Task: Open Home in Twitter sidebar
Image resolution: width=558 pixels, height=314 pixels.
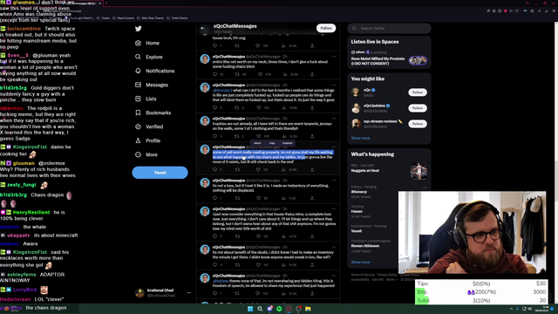Action: pyautogui.click(x=147, y=43)
